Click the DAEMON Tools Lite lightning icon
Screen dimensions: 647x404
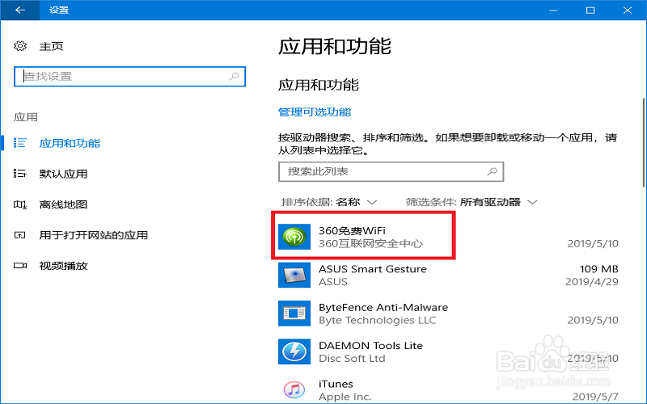(294, 351)
